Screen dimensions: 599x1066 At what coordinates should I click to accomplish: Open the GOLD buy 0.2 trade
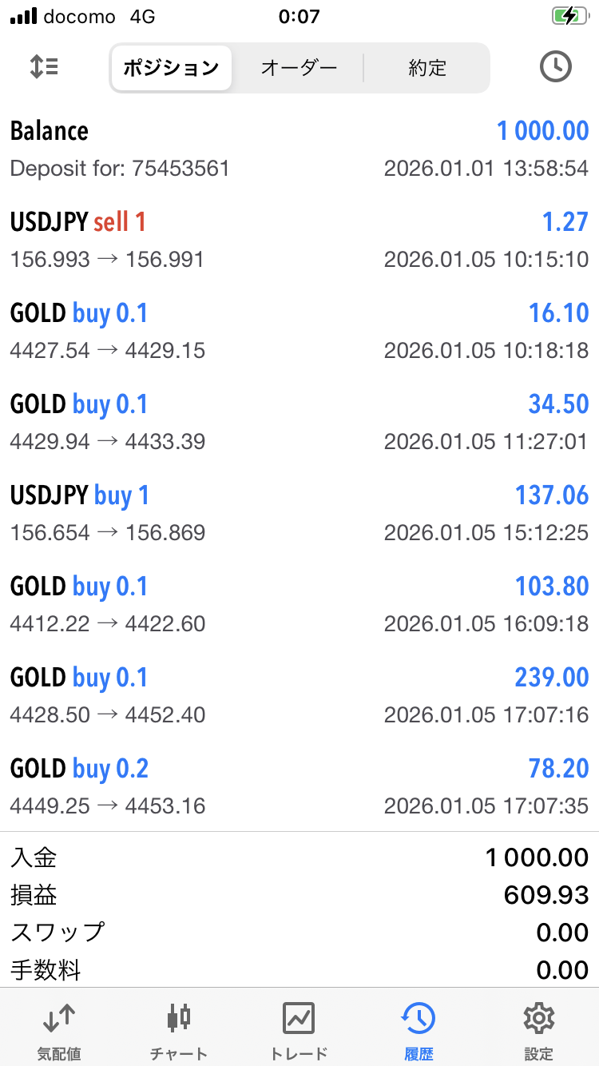pyautogui.click(x=299, y=786)
